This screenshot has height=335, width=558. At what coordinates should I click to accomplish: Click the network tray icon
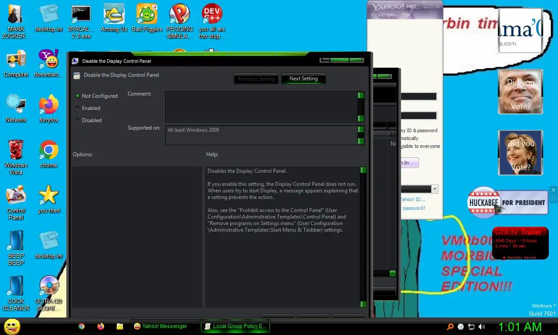(x=471, y=327)
